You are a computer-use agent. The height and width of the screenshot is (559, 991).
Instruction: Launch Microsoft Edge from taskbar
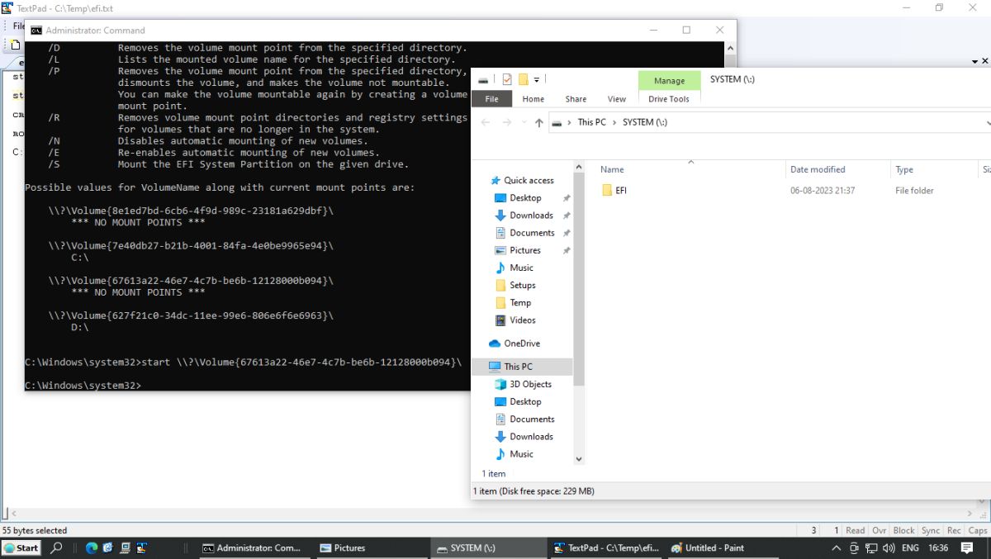click(91, 547)
